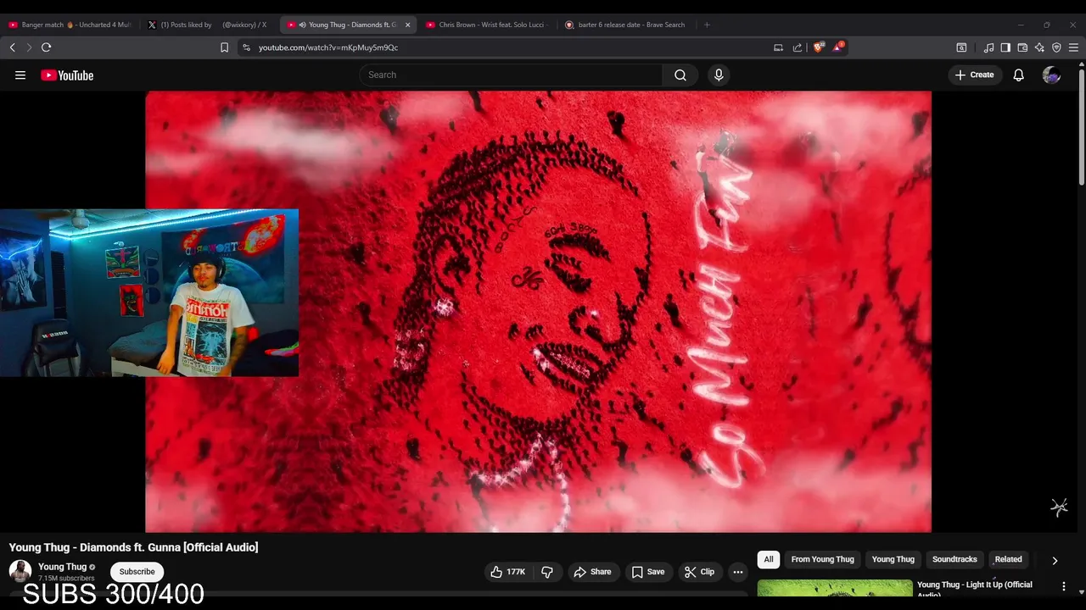
Task: Share this page from address bar
Action: [798, 47]
